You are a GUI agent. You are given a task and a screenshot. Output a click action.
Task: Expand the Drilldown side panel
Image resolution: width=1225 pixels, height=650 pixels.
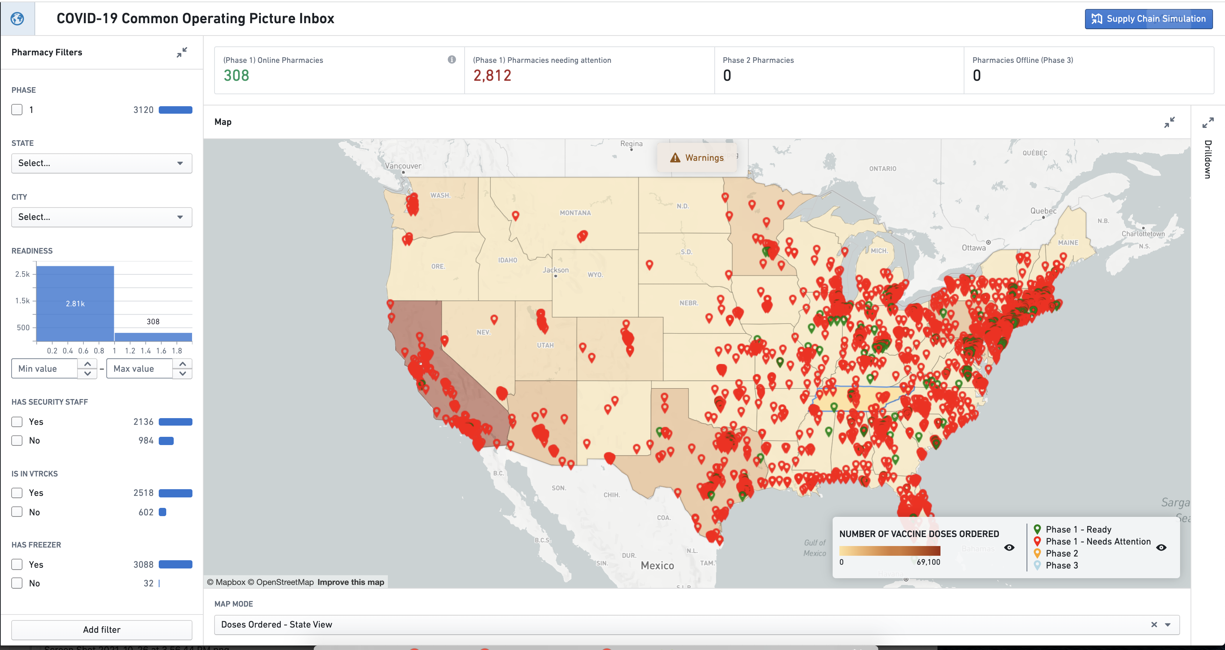[x=1208, y=122]
